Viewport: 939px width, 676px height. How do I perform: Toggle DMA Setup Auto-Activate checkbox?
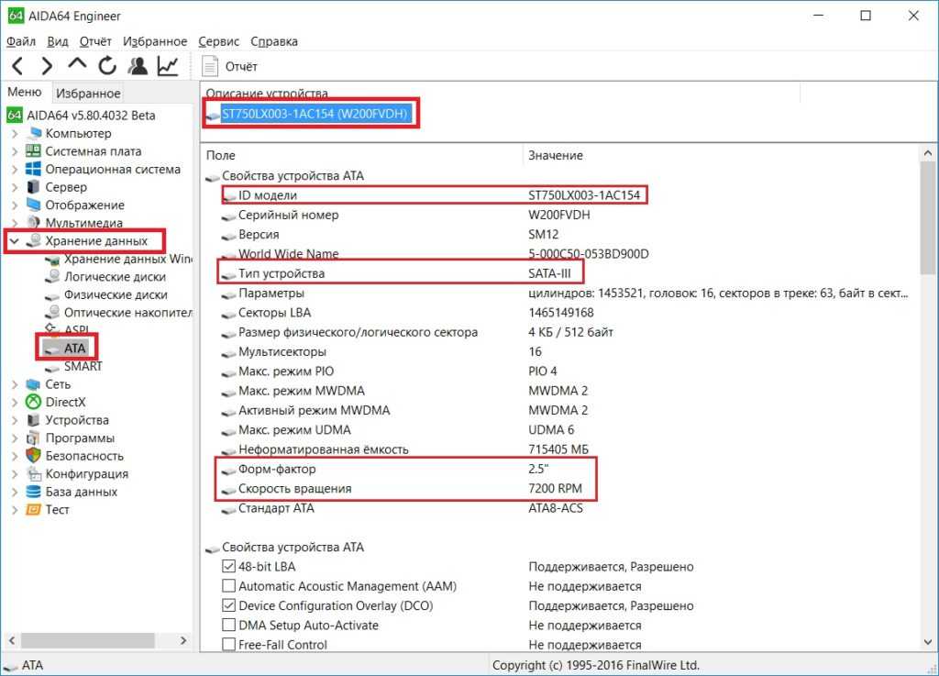coord(228,626)
